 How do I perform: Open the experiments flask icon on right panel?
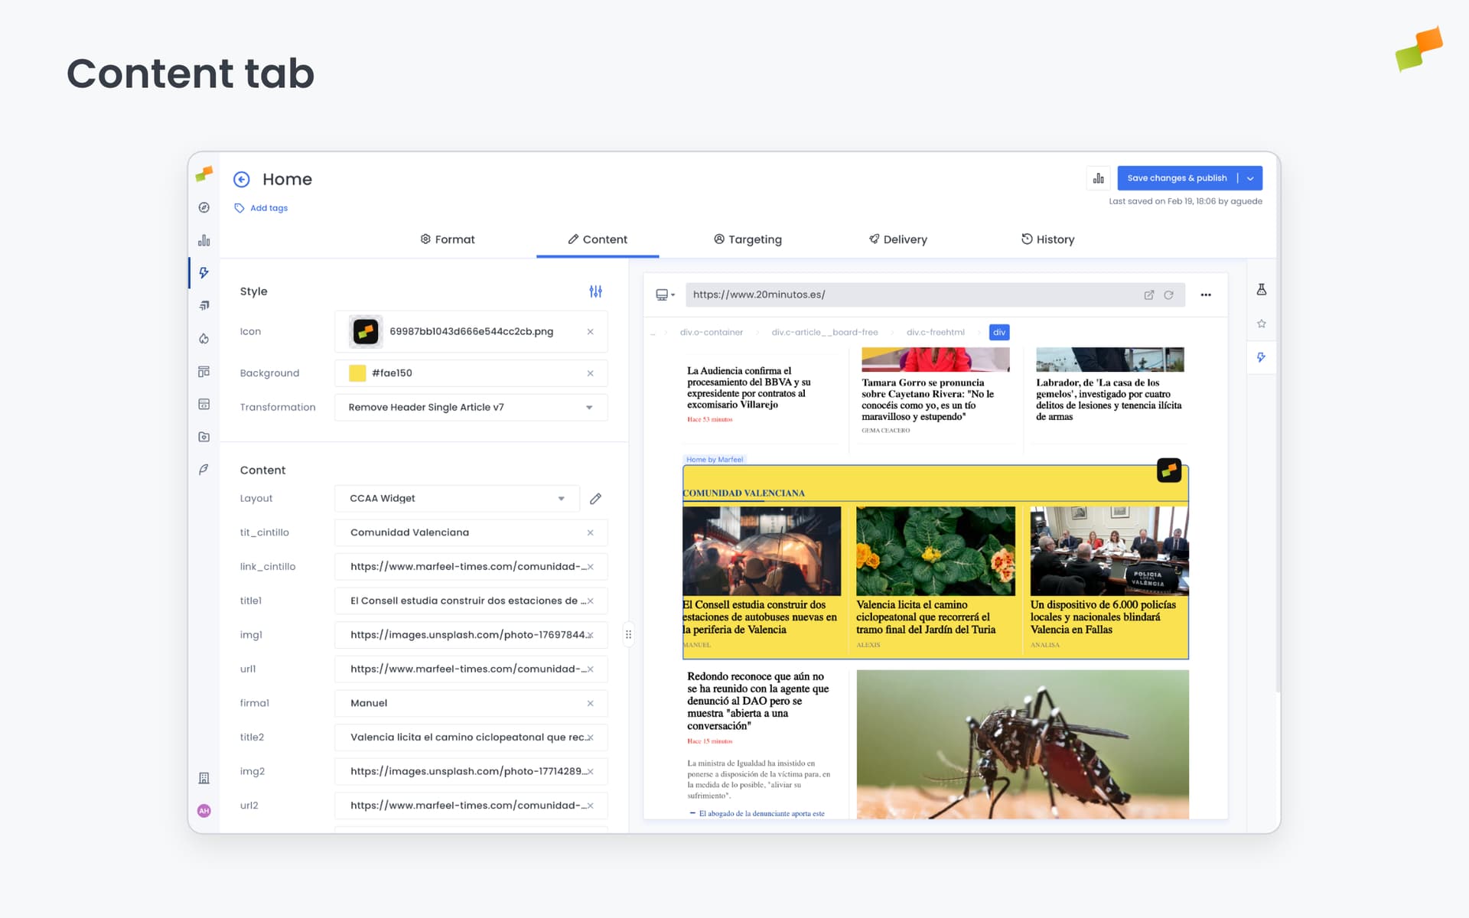click(x=1262, y=289)
